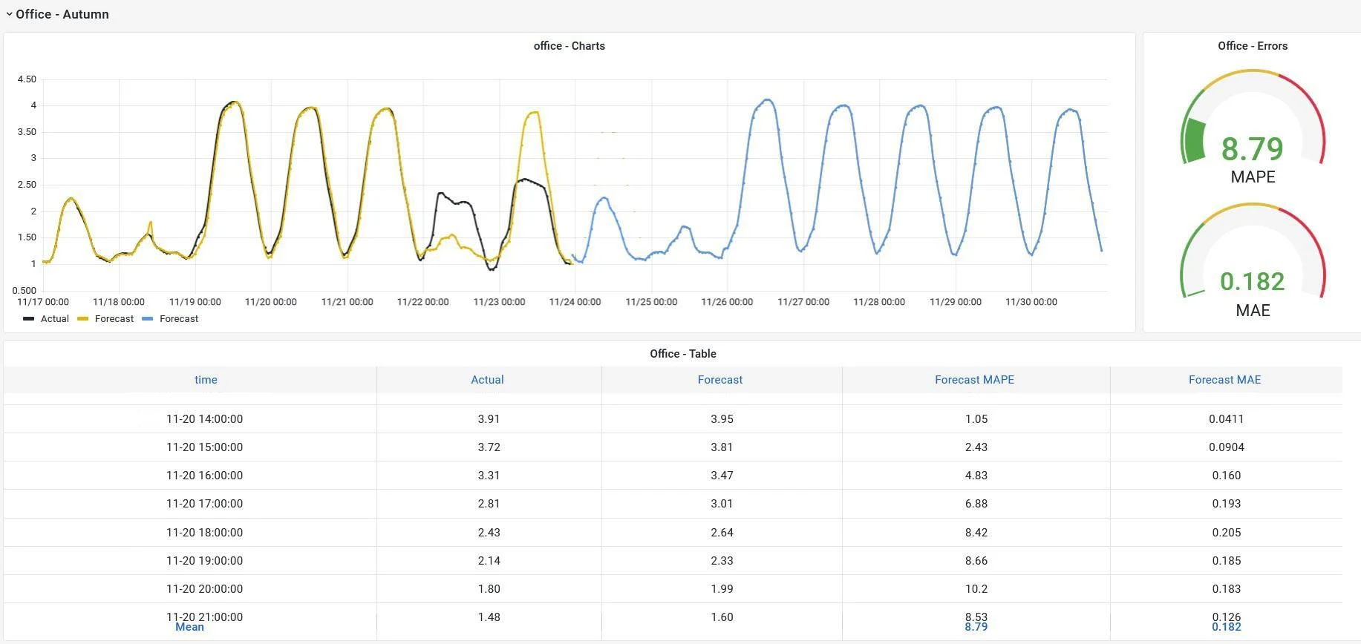
Task: Click the 11/20 00:00 x-axis label
Action: point(270,302)
